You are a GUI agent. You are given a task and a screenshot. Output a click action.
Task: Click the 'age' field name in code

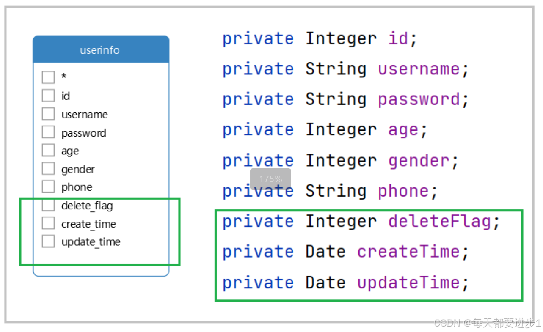[x=403, y=130]
